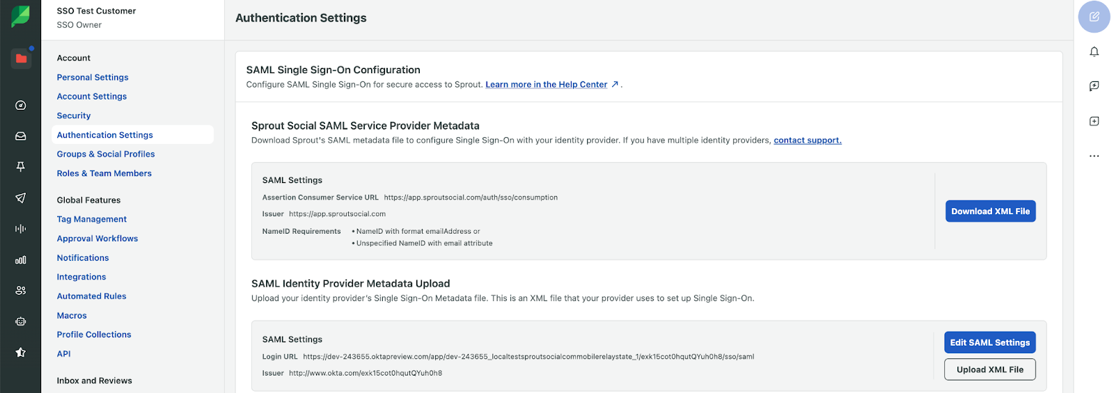Click the round Compose pencil button
The height and width of the screenshot is (393, 1114).
(x=1094, y=17)
